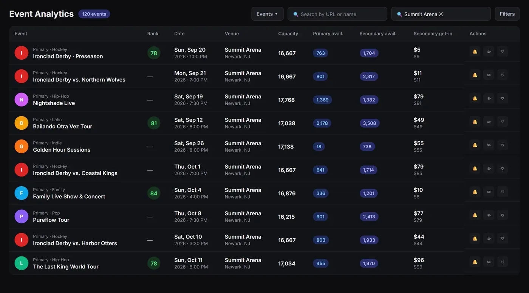
Task: Click the Search by URL or name field
Action: click(337, 14)
